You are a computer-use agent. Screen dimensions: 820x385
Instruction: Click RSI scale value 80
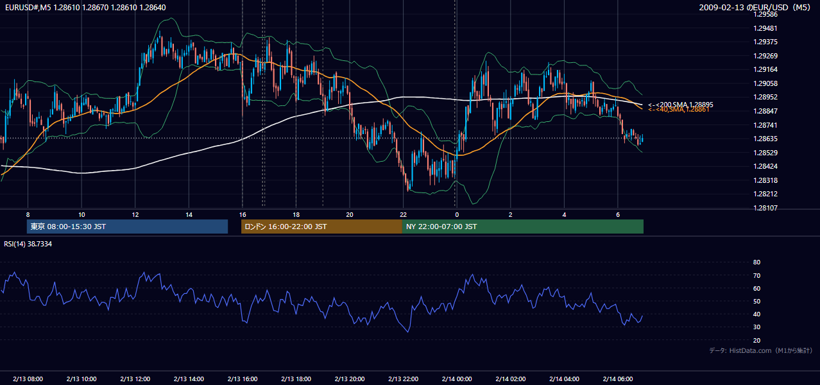click(756, 262)
